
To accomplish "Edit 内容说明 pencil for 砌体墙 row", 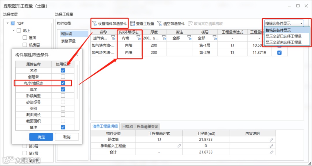I will [271, 140].
